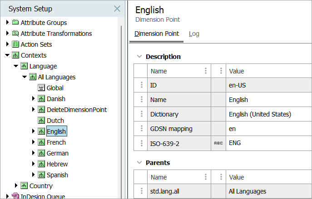
Task: Open the ID row's three-dot menu
Action: click(x=141, y=85)
